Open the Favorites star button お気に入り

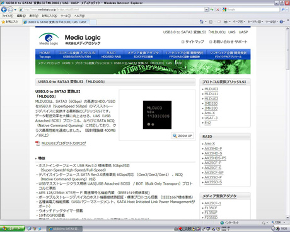click(10, 21)
